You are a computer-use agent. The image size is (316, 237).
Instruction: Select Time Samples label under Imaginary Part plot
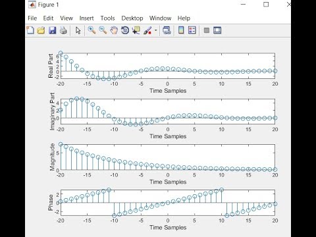click(168, 136)
